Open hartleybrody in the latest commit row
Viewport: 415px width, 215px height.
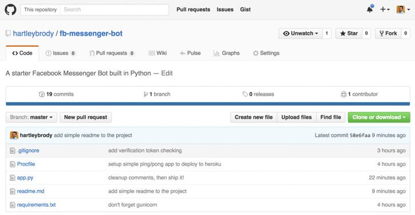[36, 135]
